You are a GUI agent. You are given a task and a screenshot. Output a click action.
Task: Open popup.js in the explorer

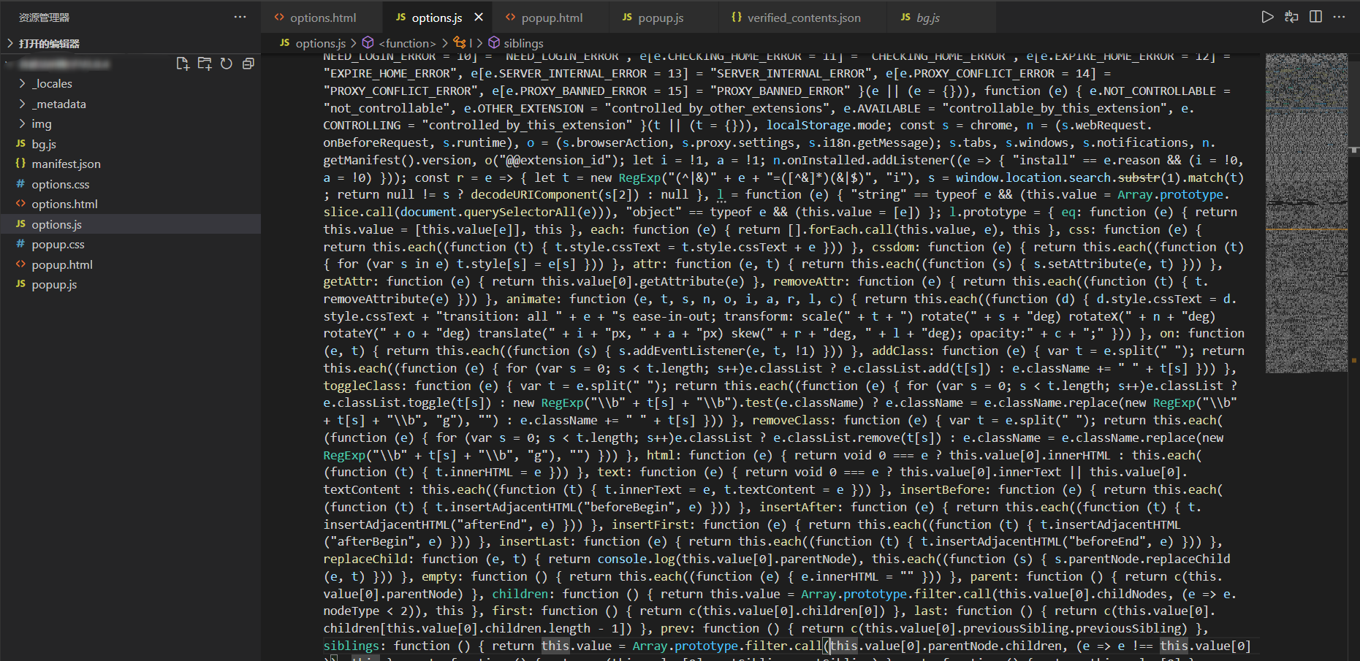click(x=130, y=285)
